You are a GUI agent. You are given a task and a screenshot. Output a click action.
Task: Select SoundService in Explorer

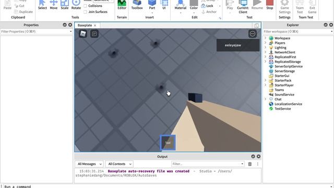pos(284,95)
